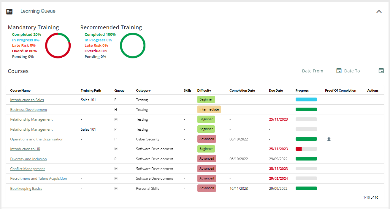Upload proof for Operations and the Organisation

(x=329, y=139)
